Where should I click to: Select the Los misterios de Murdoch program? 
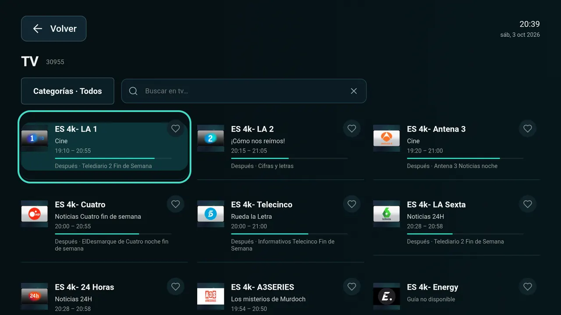pyautogui.click(x=268, y=299)
